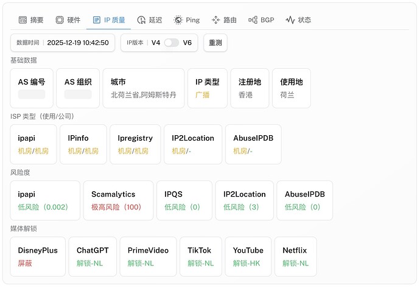Image resolution: width=420 pixels, height=288 pixels.
Task: Open the 路由 tab
Action: pos(224,20)
